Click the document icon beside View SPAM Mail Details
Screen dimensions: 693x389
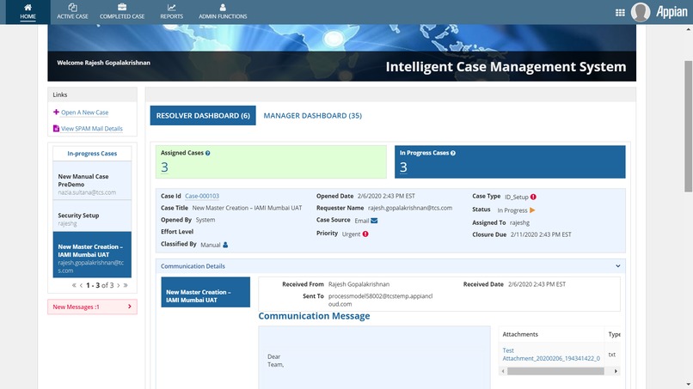56,129
